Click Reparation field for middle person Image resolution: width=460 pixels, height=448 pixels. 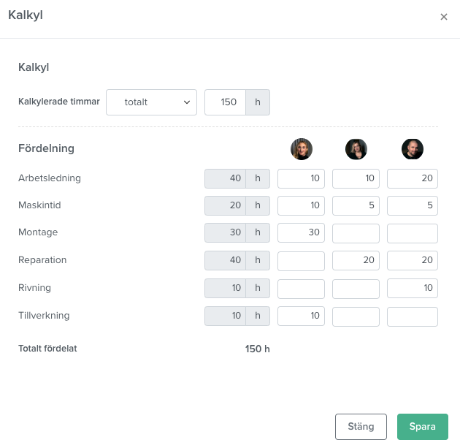pyautogui.click(x=356, y=260)
